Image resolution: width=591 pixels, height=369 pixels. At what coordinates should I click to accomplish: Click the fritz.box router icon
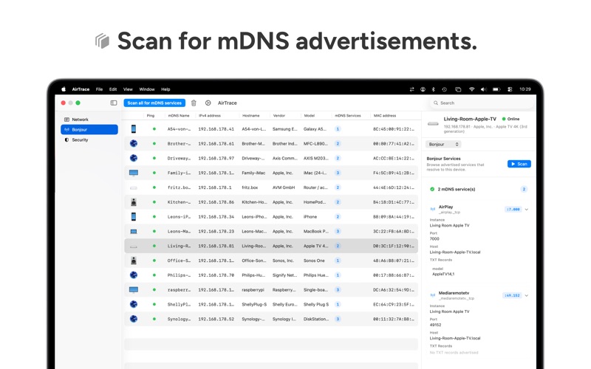[x=134, y=187]
